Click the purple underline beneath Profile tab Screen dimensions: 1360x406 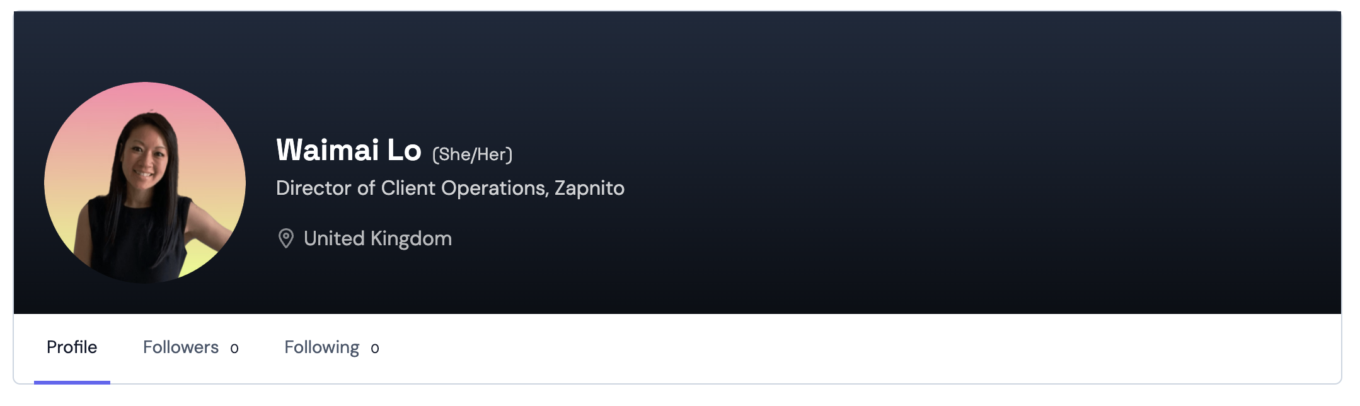tap(72, 382)
